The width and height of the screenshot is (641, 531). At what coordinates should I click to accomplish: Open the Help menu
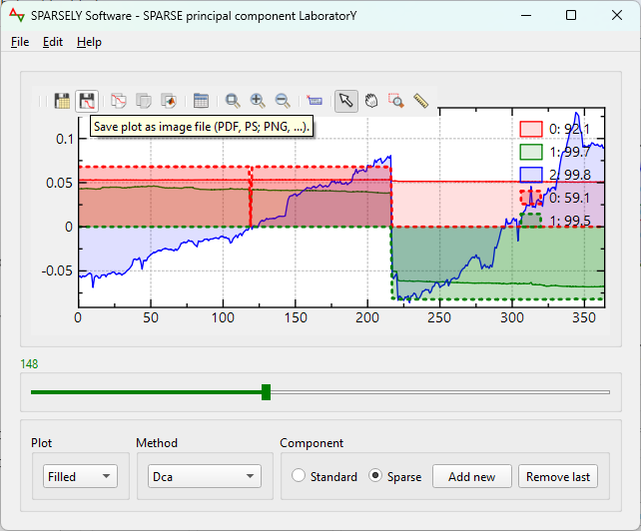(x=89, y=42)
